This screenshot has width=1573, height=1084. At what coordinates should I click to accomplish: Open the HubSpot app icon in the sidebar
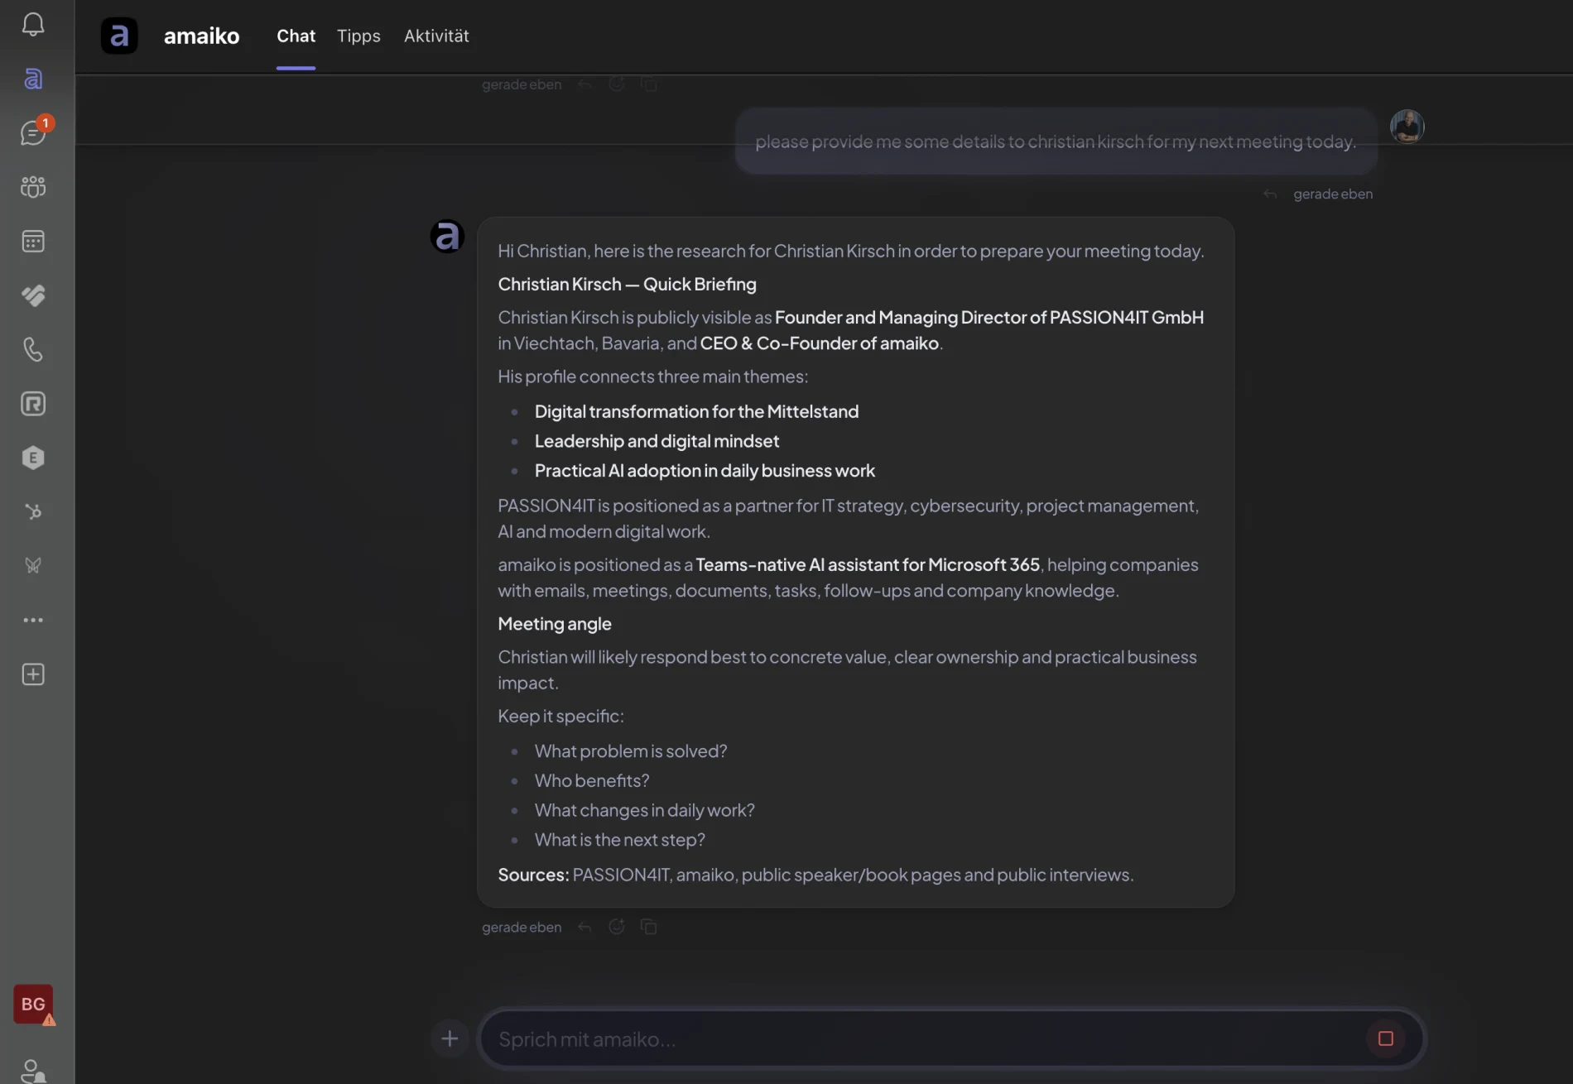click(33, 512)
